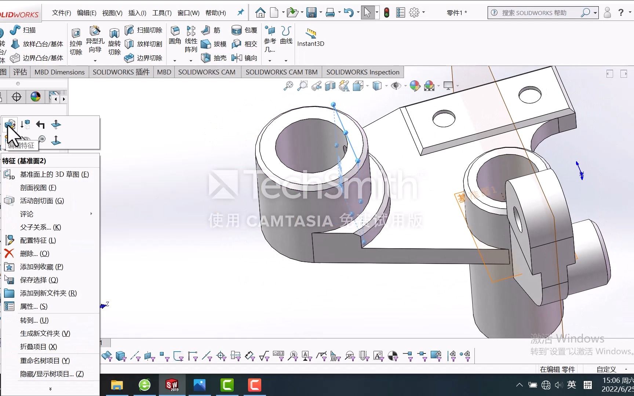Click 重命名树项目 (Y) entry
634x396 pixels.
51,360
